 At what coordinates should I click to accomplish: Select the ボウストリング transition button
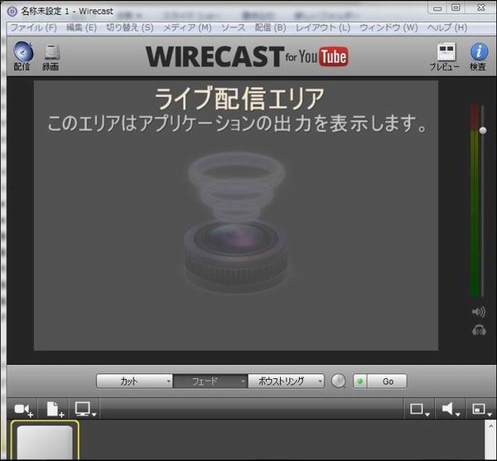[282, 381]
